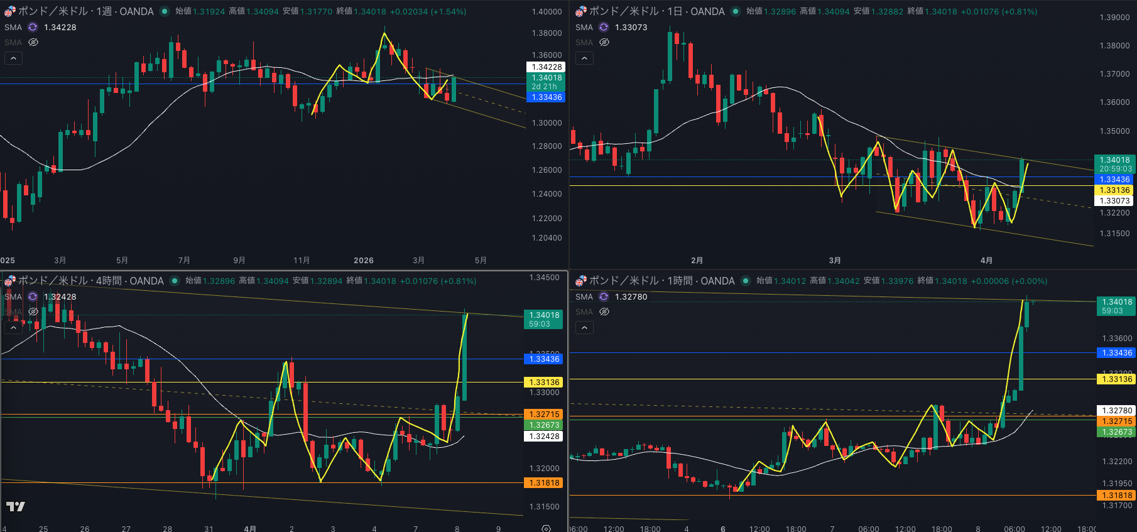Click the SMA refresh icon on 1-hour chart
The image size is (1137, 532).
pos(604,296)
